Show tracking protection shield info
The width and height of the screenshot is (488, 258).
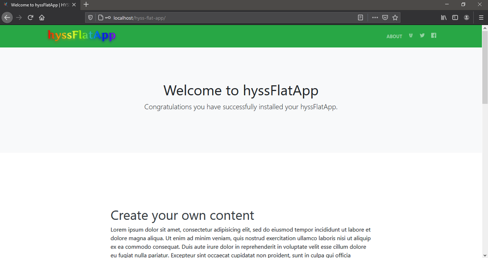click(x=90, y=18)
